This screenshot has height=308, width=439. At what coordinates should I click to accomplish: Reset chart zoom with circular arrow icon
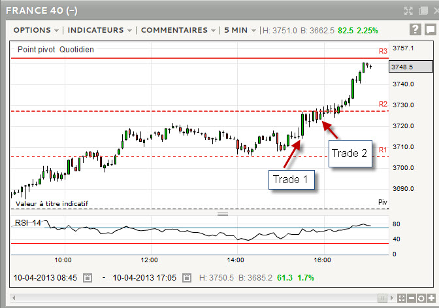421,298
